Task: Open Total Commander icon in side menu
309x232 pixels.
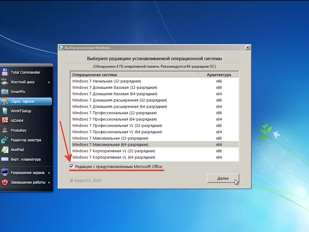Action: 5,72
